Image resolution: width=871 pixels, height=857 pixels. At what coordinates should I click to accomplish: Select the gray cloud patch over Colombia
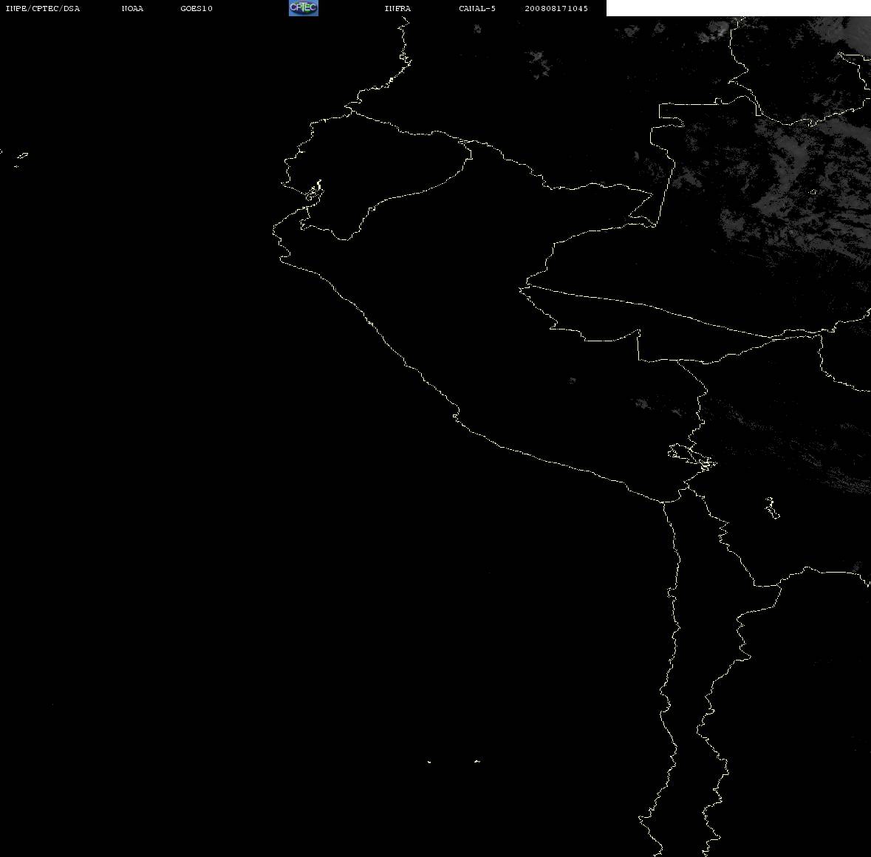pos(539,62)
